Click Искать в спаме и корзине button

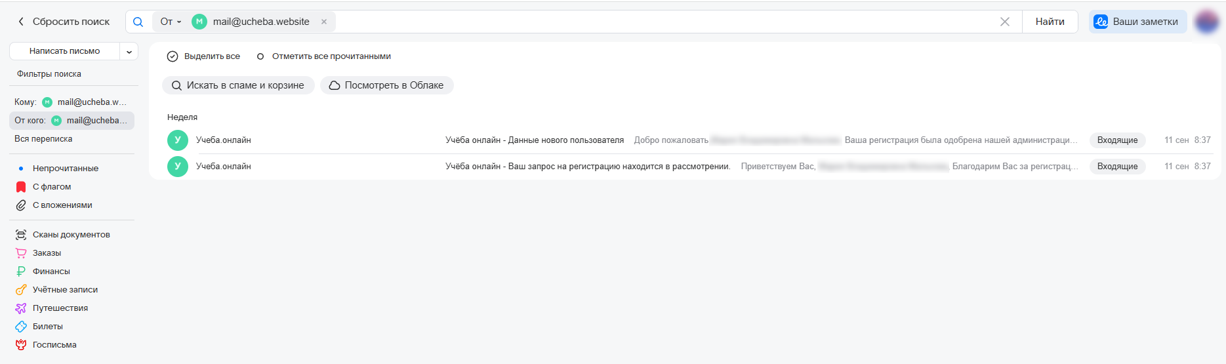[238, 85]
